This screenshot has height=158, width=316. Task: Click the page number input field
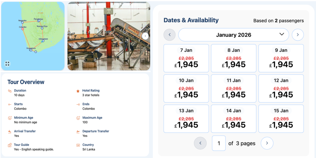pos(219,143)
